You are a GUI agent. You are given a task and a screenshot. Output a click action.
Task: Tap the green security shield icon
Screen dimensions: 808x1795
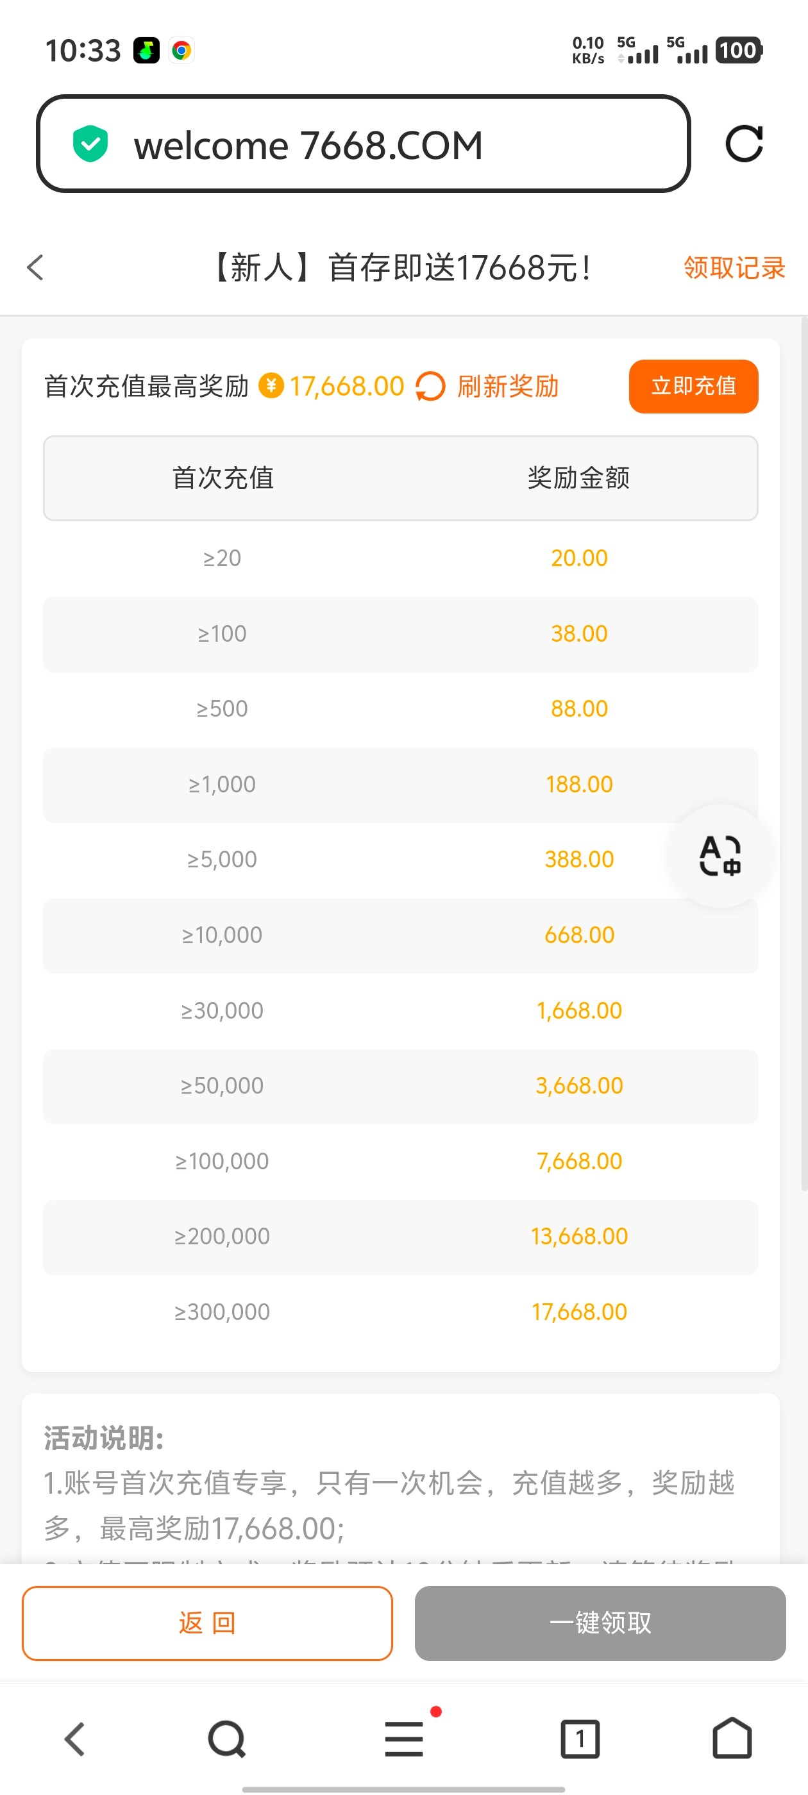tap(90, 144)
